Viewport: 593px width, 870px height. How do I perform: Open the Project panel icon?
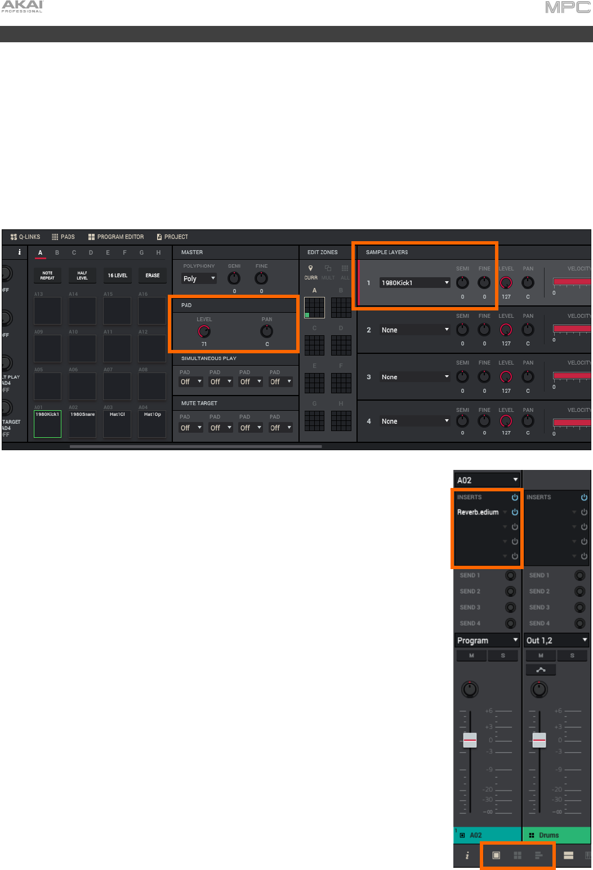pos(159,237)
